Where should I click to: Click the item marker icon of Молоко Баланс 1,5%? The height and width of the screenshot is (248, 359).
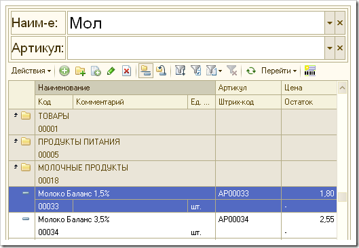tap(26, 193)
